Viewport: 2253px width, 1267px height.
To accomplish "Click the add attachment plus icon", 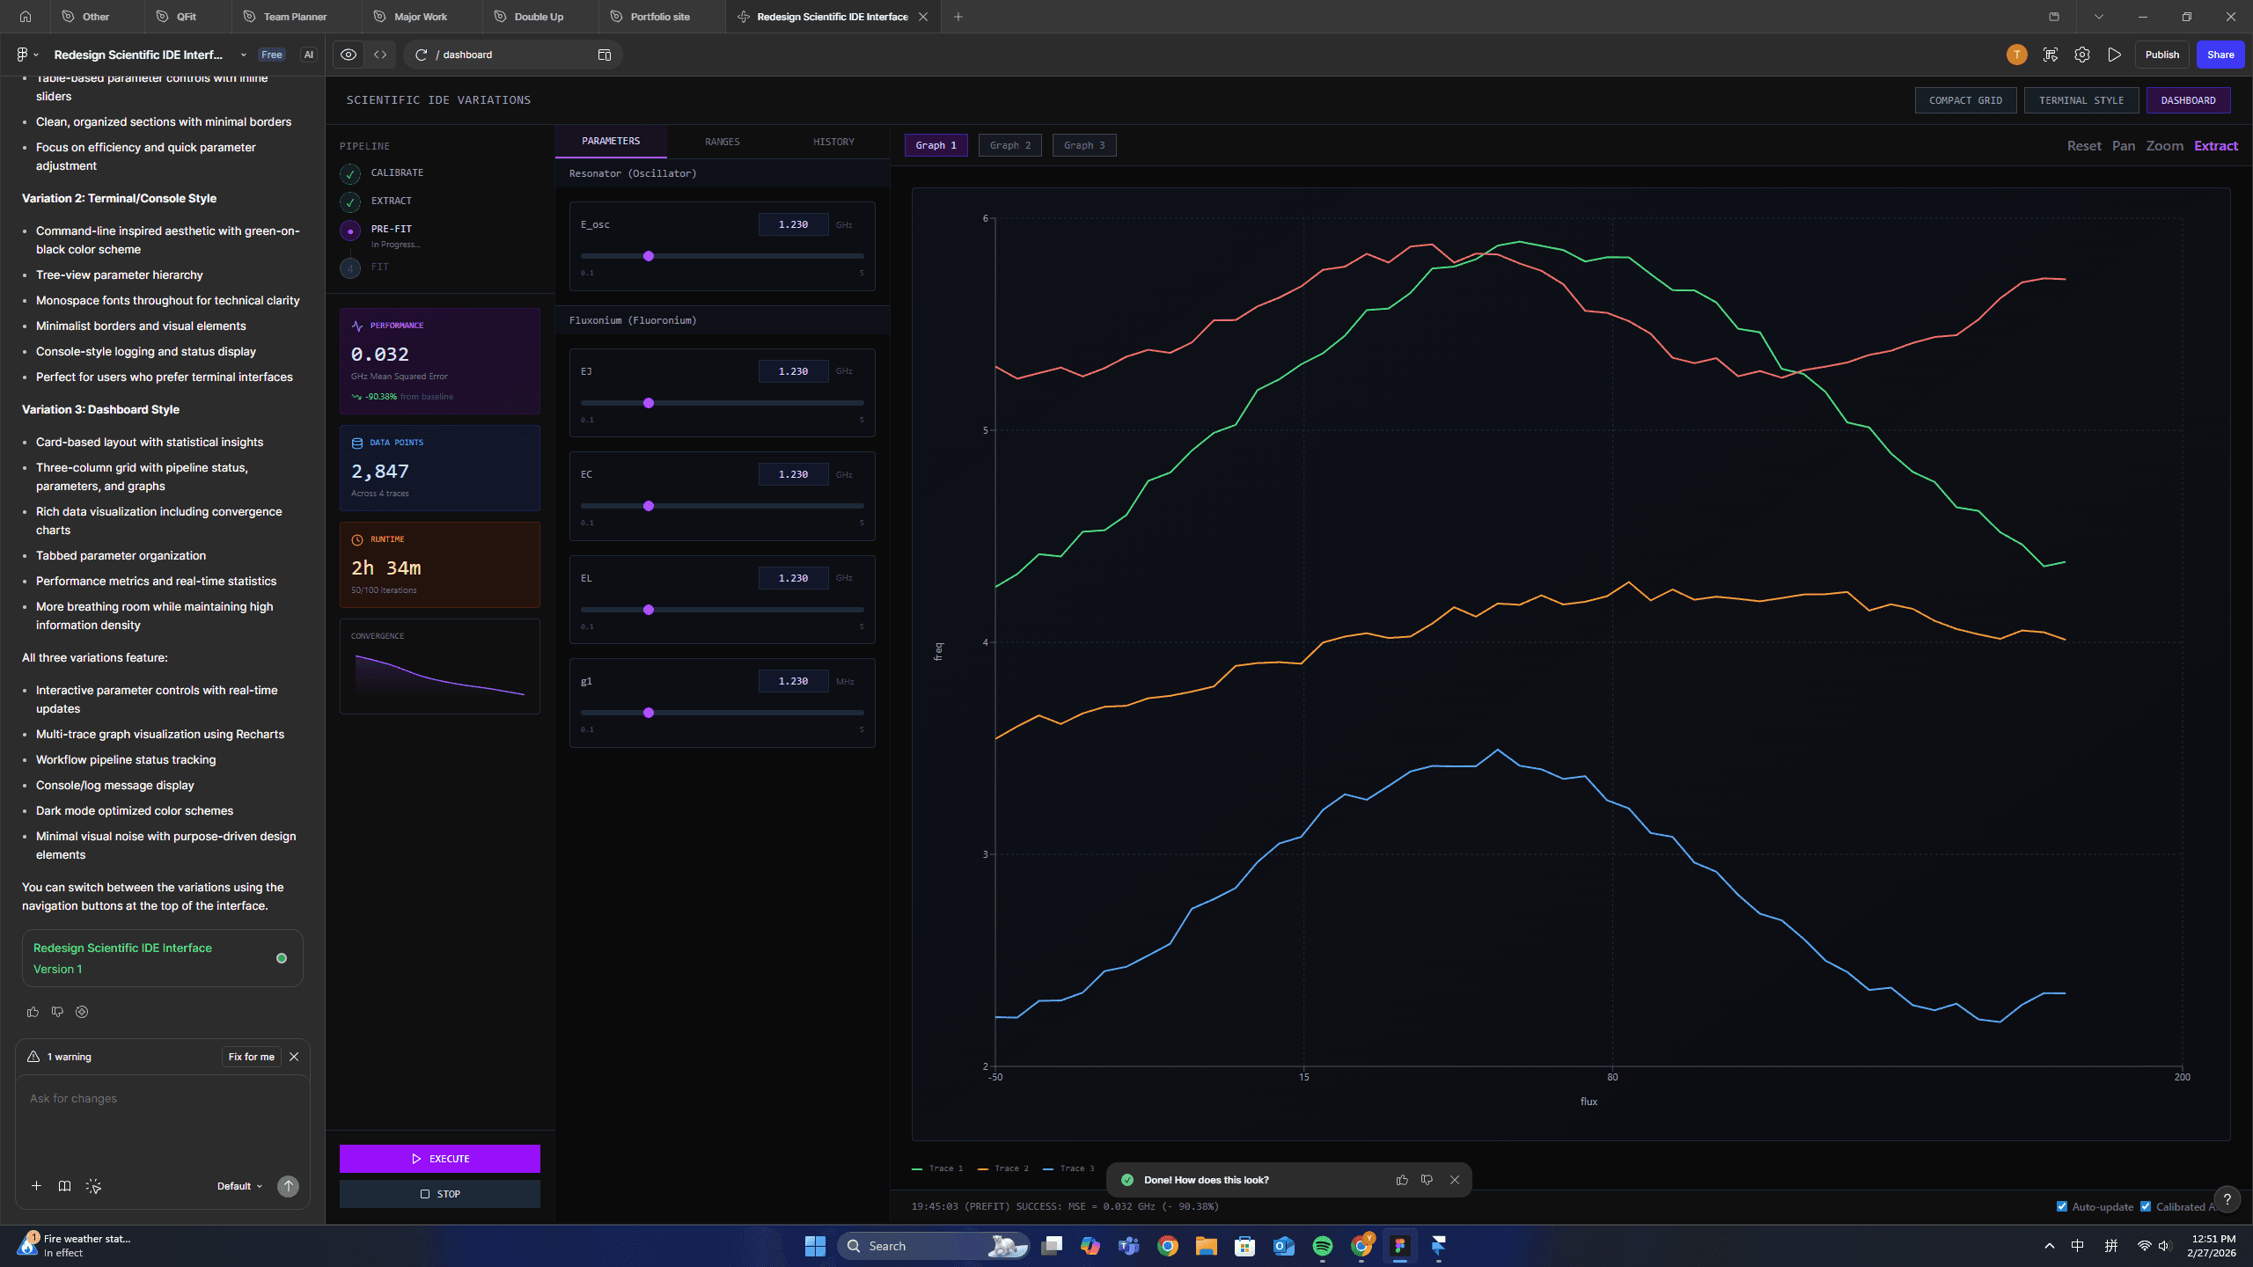I will click(36, 1186).
